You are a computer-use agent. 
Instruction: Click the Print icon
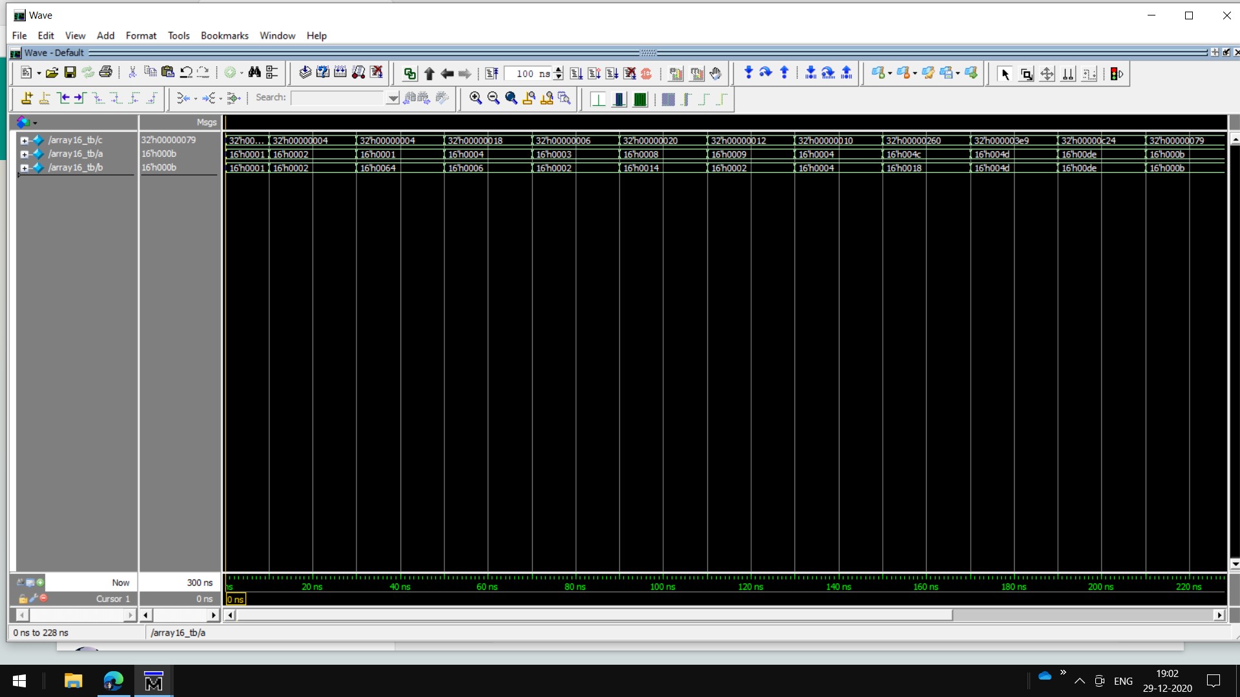pyautogui.click(x=106, y=73)
